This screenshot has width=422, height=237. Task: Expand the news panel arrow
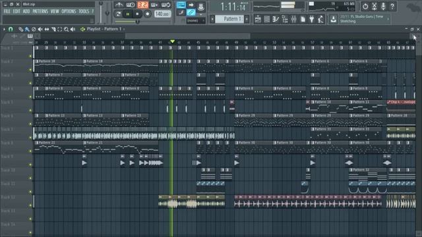pyautogui.click(x=388, y=19)
